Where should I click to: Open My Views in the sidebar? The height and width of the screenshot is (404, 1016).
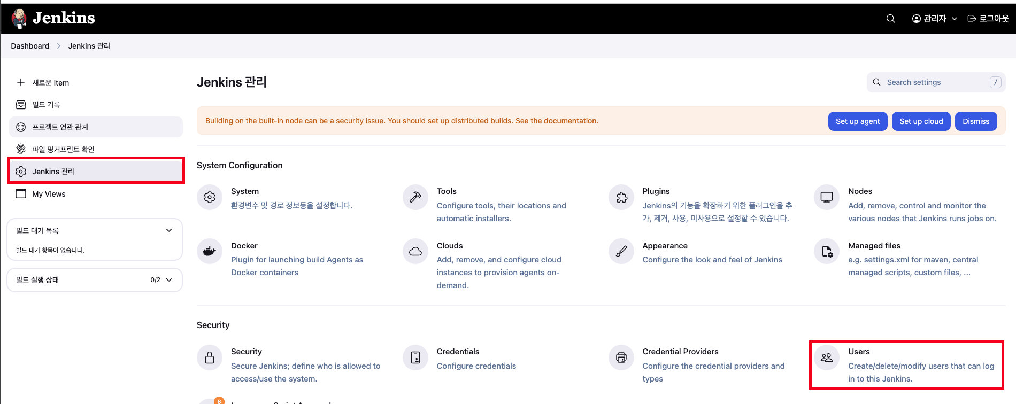point(96,193)
